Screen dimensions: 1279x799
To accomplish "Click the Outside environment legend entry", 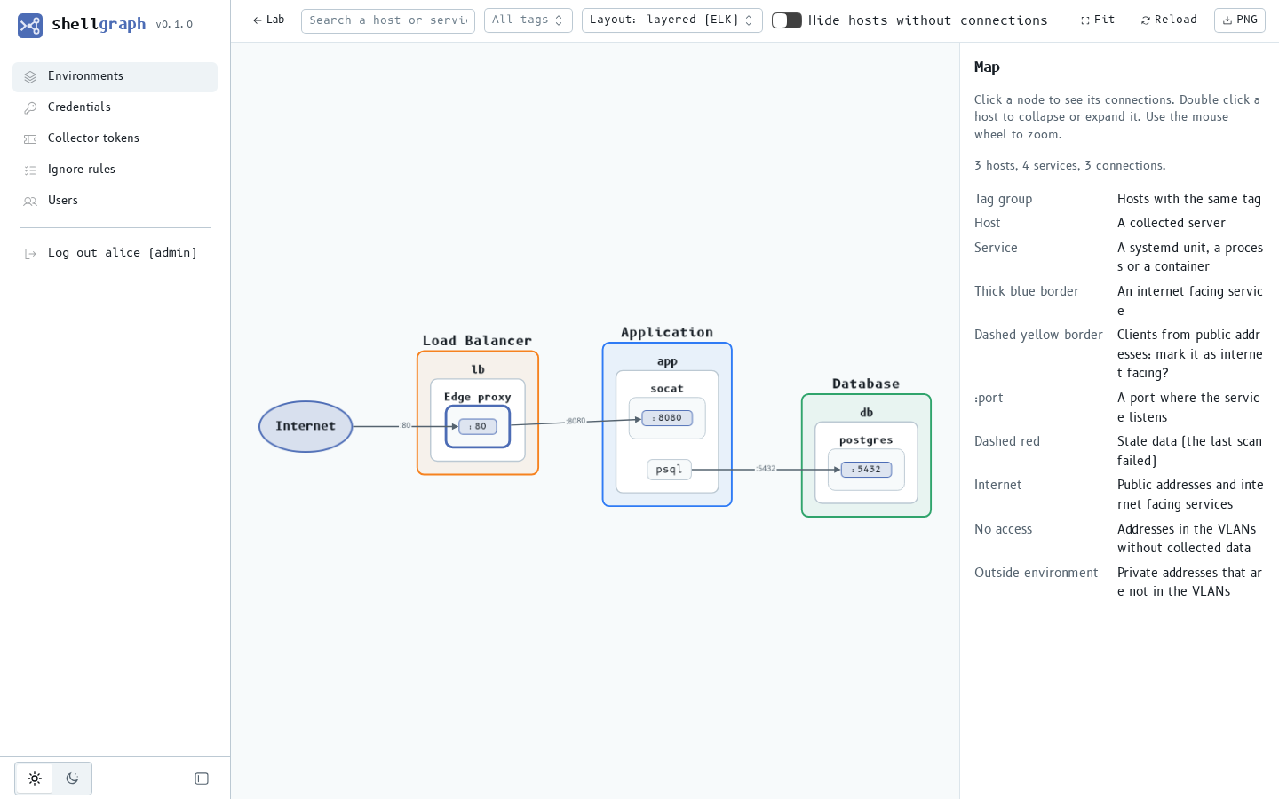I will pos(1036,573).
